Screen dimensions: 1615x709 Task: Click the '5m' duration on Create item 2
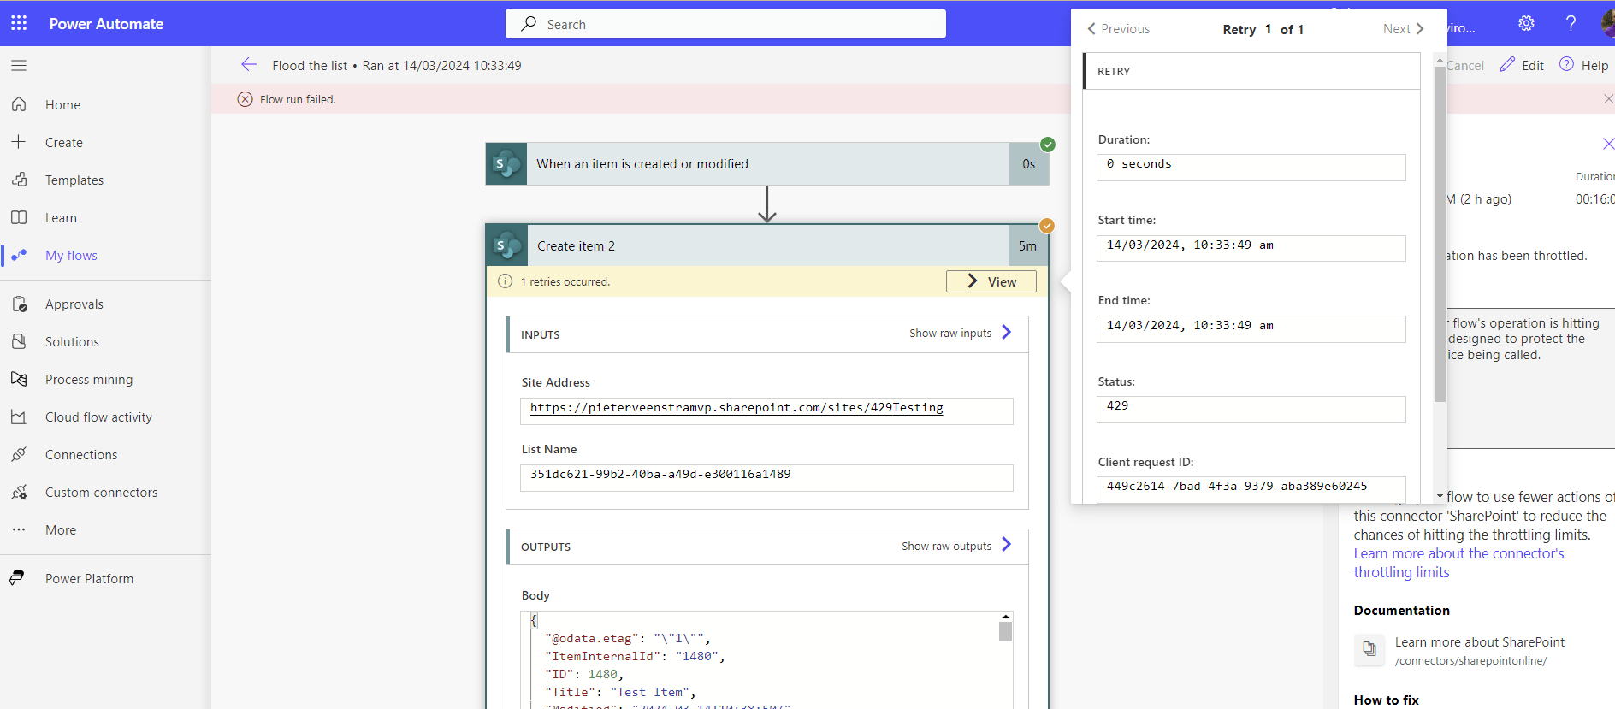1027,245
